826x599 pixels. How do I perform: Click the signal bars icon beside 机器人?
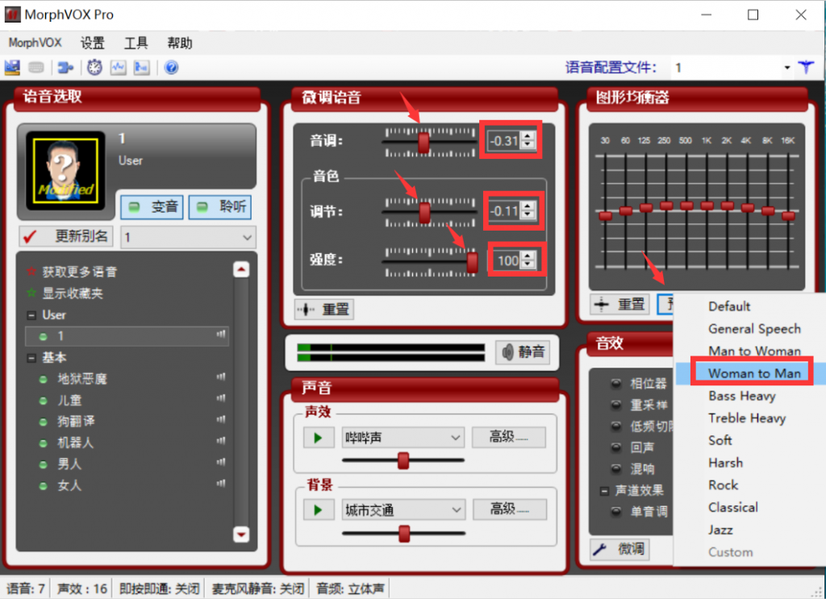pos(221,441)
